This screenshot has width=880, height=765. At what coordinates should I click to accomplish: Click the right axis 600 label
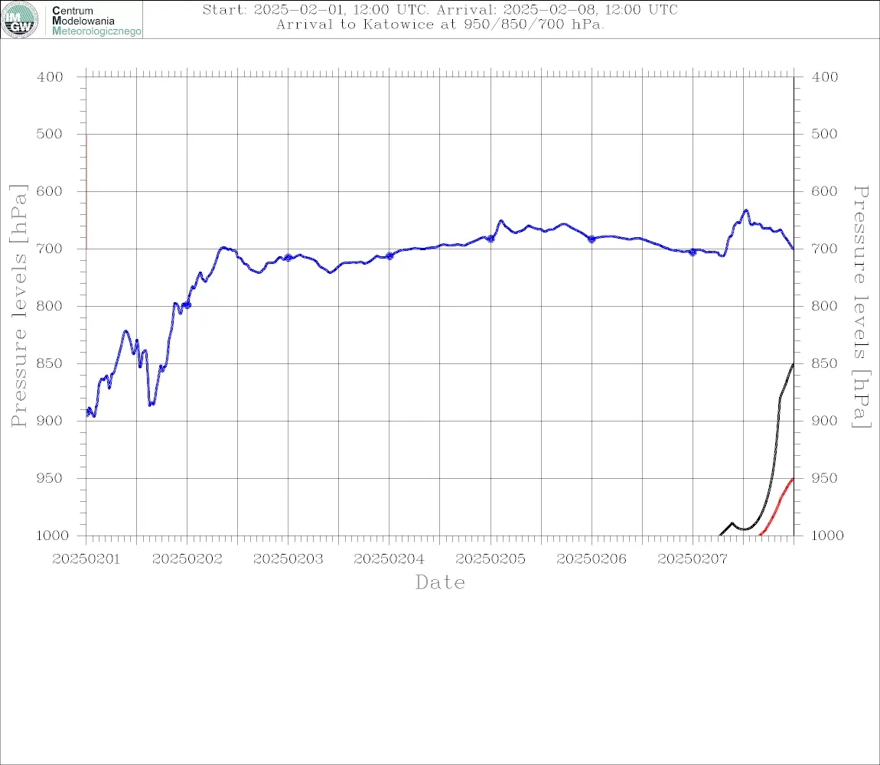coord(825,191)
